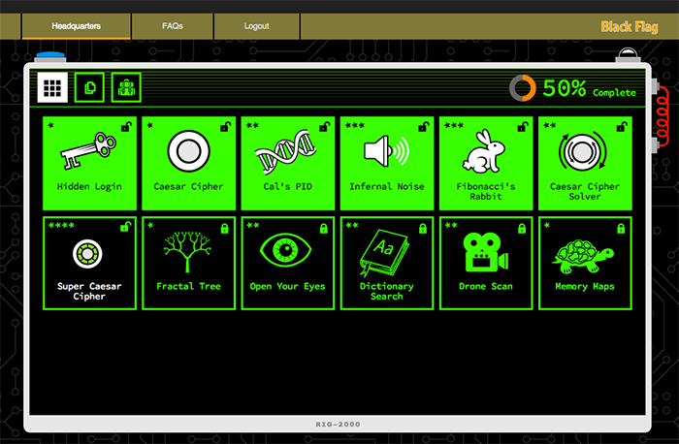Go to the FAQs tab
The width and height of the screenshot is (679, 444).
[x=173, y=26]
